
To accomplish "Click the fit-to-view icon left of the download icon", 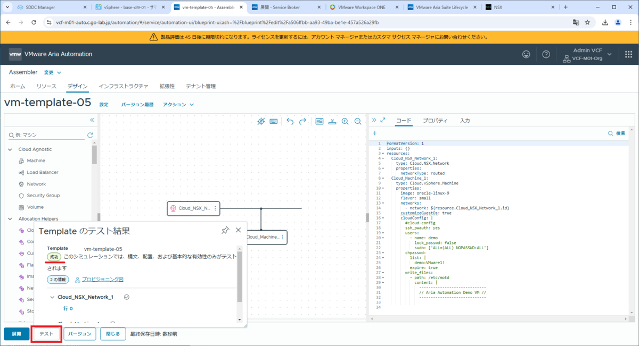I will tap(319, 121).
